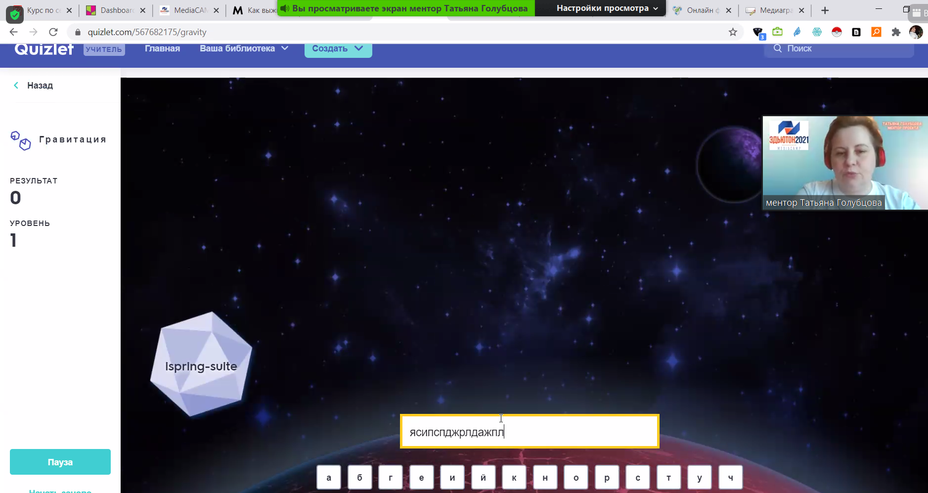Screen dimensions: 928x493
Task: Click the б letter key
Action: 359,478
